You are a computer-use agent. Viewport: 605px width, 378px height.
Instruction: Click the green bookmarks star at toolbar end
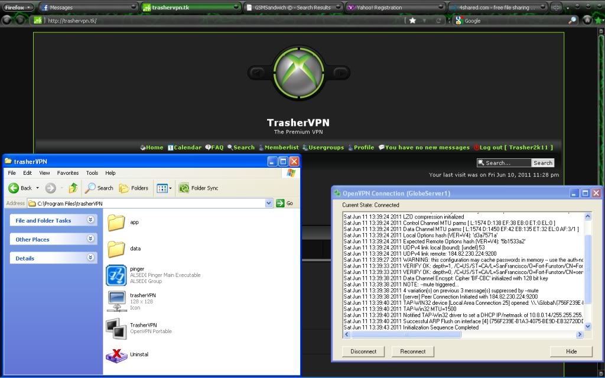[x=599, y=20]
